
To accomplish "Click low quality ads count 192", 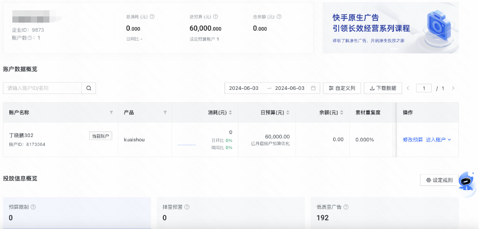I will (x=322, y=218).
